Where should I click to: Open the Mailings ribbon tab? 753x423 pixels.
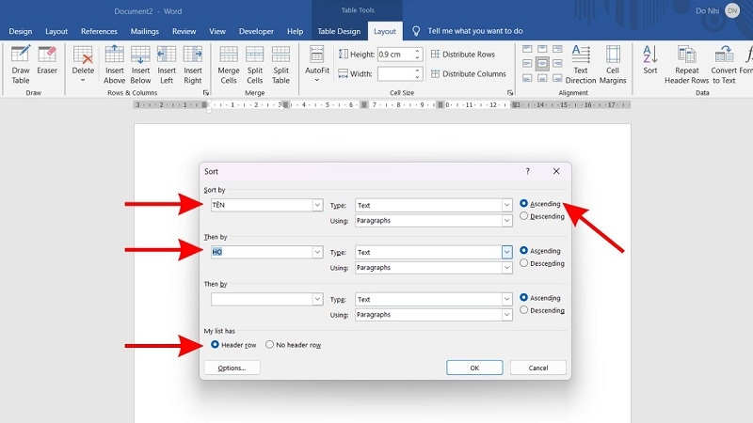coord(145,31)
